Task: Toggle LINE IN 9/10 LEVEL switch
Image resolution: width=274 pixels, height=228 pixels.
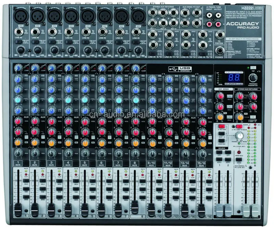Action: pos(152,53)
